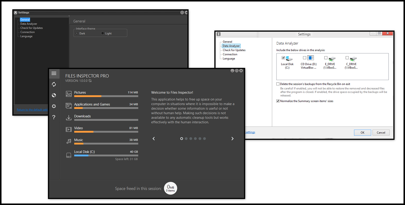405x205 pixels.
Task: Select Language in dark Settings tree
Action: pos(26,36)
